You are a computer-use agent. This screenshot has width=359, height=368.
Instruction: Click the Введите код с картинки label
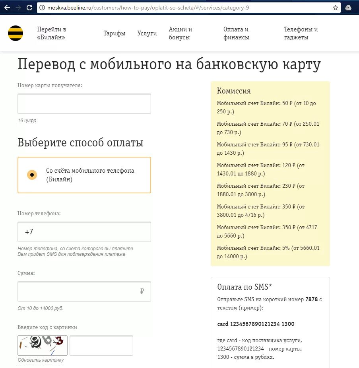tap(47, 327)
